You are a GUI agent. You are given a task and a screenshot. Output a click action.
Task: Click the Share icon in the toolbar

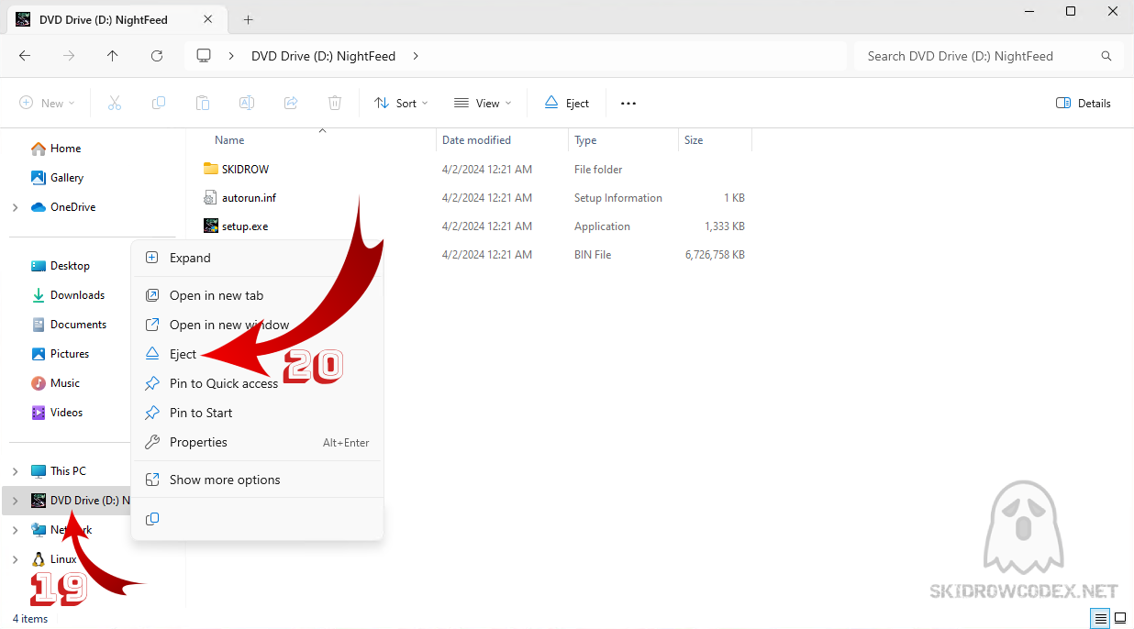click(291, 104)
